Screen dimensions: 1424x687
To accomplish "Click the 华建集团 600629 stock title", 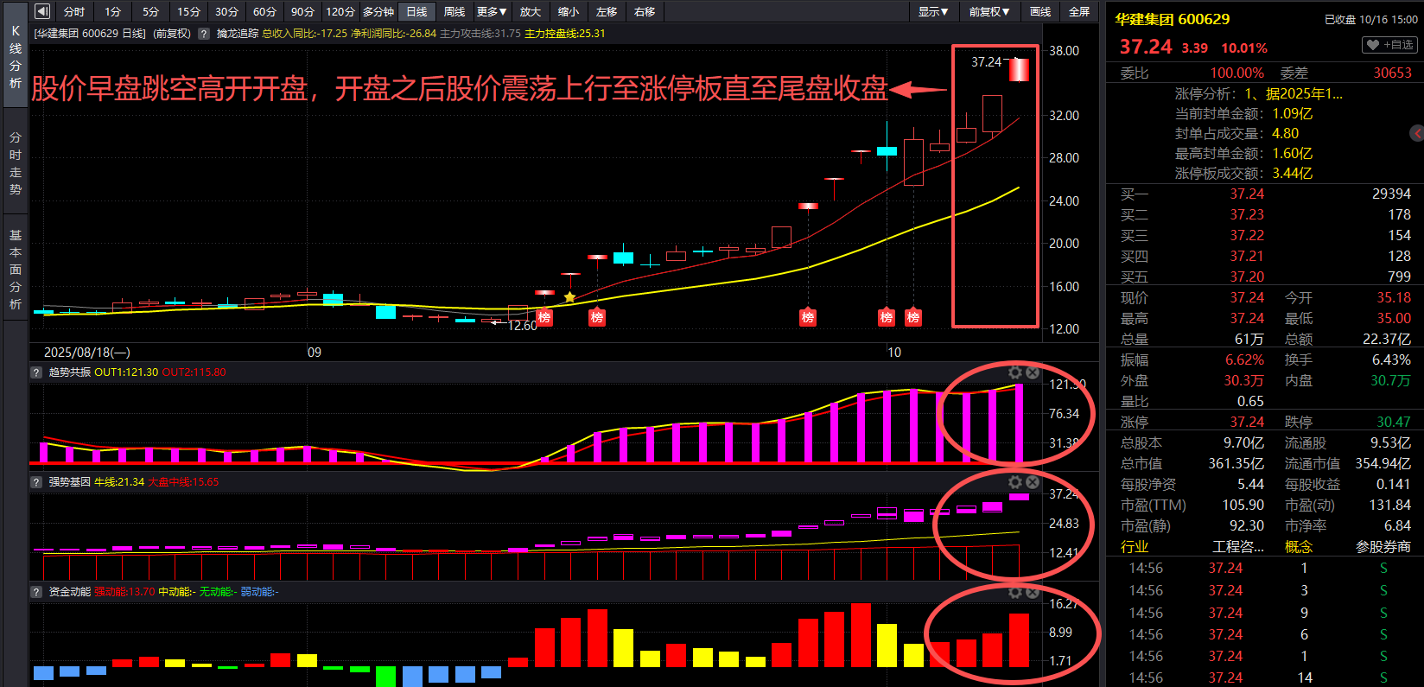I will click(x=1173, y=19).
